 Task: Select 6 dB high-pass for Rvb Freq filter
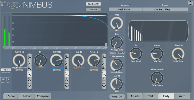coord(104,63)
